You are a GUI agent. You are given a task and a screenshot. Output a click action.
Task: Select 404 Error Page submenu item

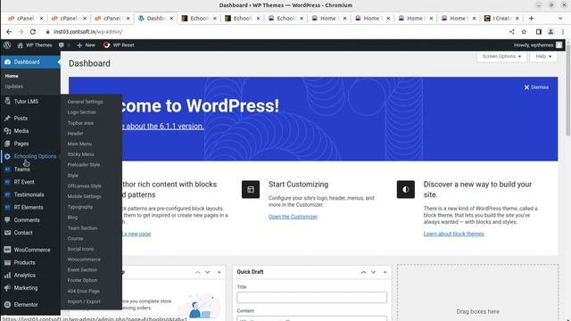(84, 292)
